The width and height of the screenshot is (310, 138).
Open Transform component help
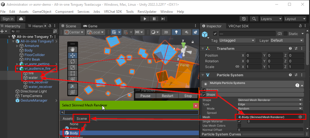pyautogui.click(x=290, y=49)
